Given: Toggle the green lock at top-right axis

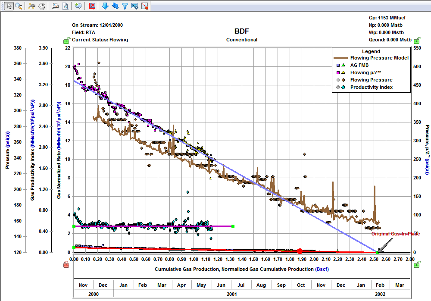Looking at the screenshot, I should [x=417, y=41].
